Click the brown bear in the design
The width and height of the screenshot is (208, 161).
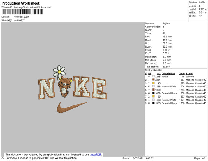(x=65, y=87)
